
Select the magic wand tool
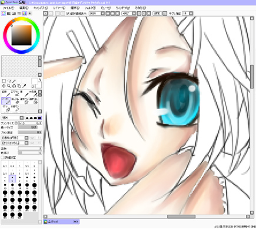point(14,81)
